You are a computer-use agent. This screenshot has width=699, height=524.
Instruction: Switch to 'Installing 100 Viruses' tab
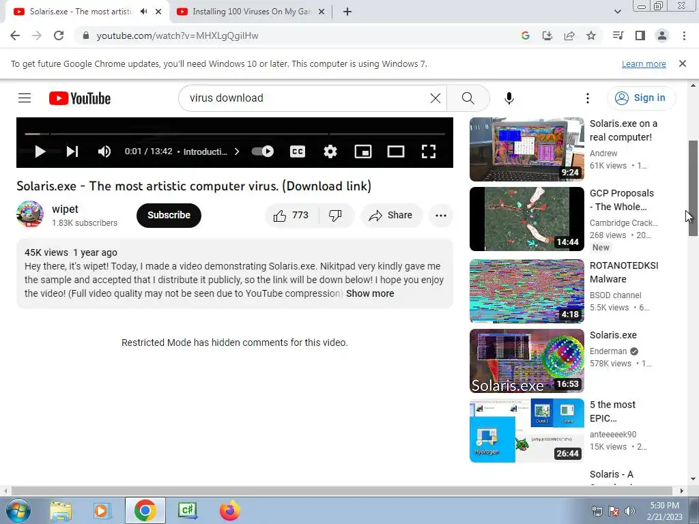(x=251, y=12)
